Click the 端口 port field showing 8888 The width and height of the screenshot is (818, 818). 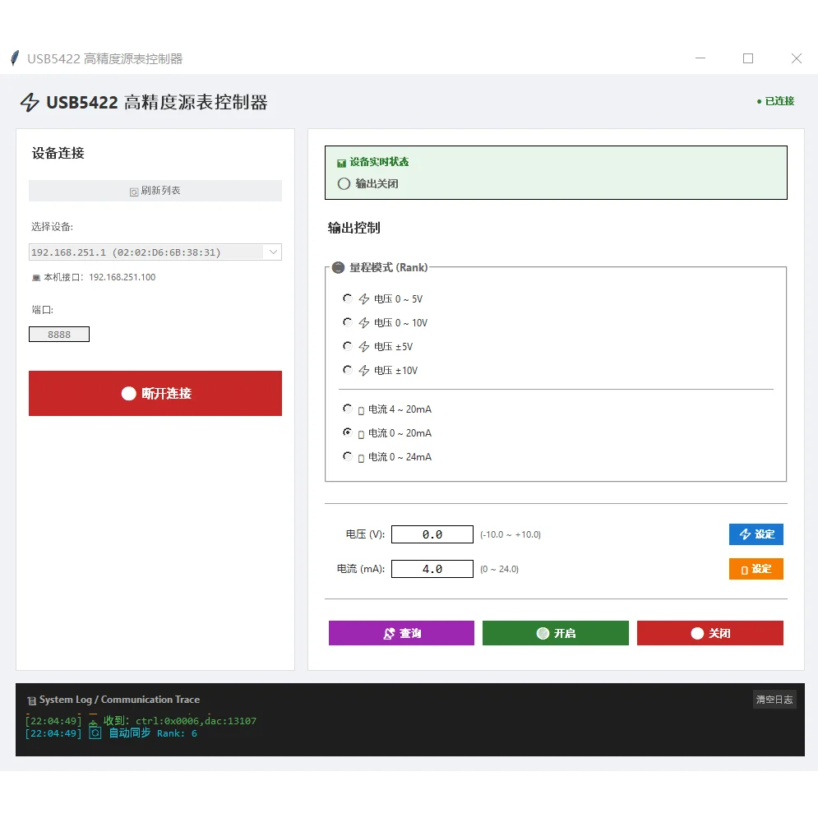point(59,335)
